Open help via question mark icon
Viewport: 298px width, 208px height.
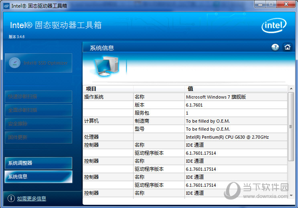point(275,47)
